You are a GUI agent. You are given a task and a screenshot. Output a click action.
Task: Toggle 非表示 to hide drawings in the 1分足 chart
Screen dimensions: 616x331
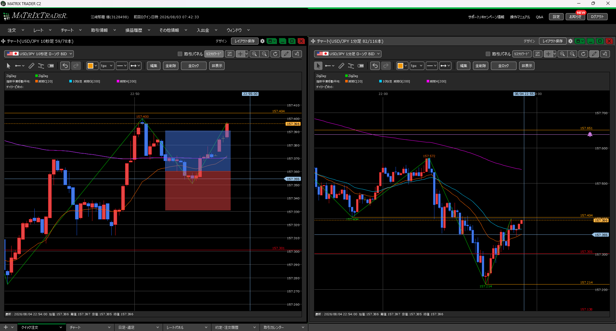[527, 66]
